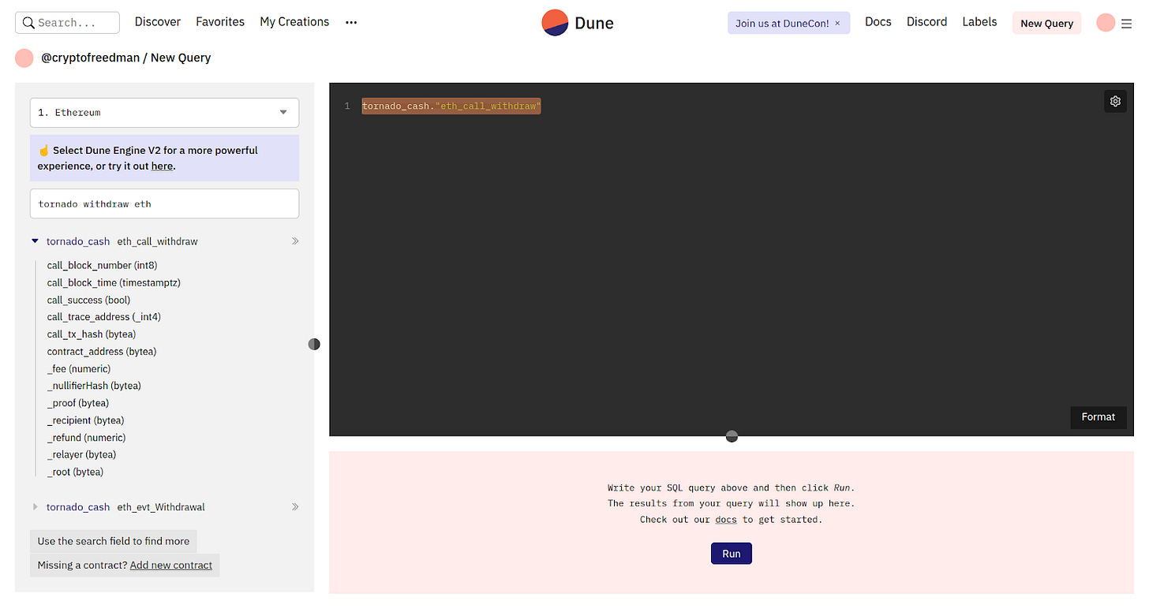
Task: Click Use the search field to find more
Action: (114, 541)
